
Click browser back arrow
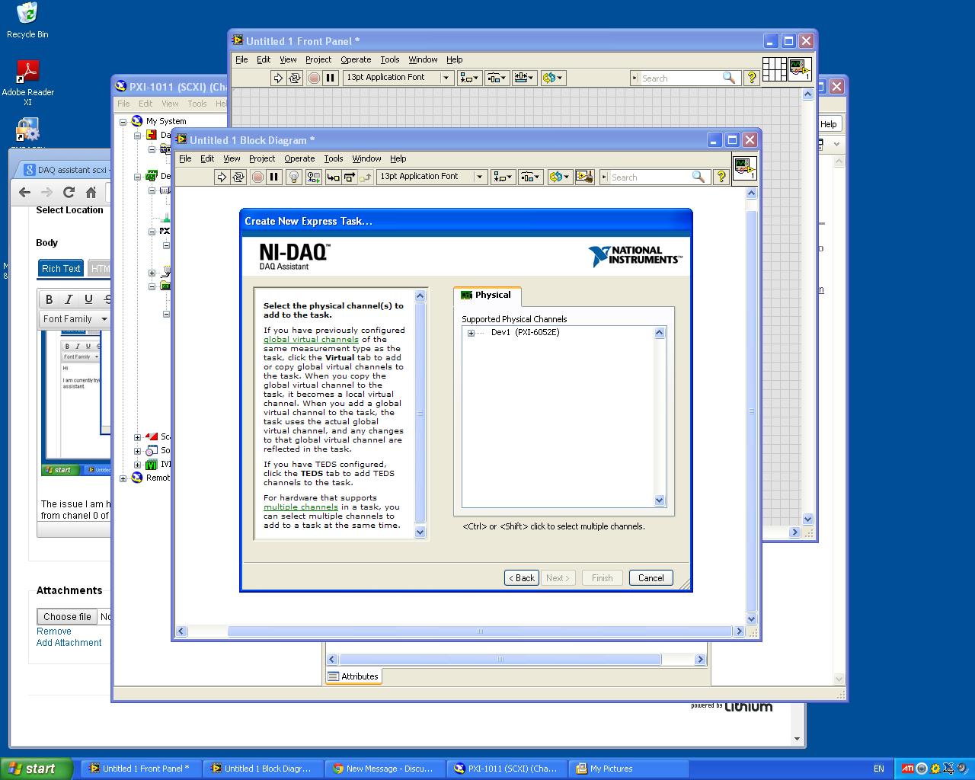coord(24,192)
